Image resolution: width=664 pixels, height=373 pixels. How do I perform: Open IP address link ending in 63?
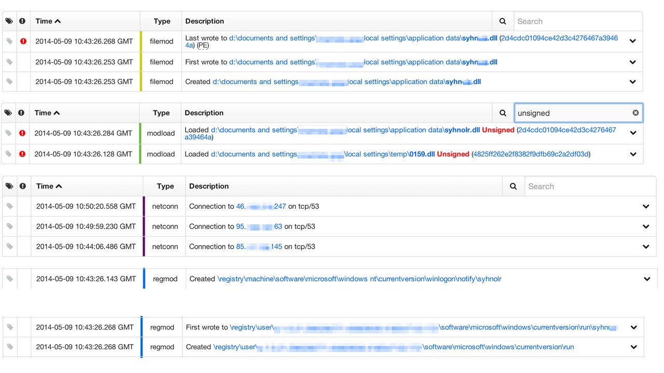click(x=259, y=226)
